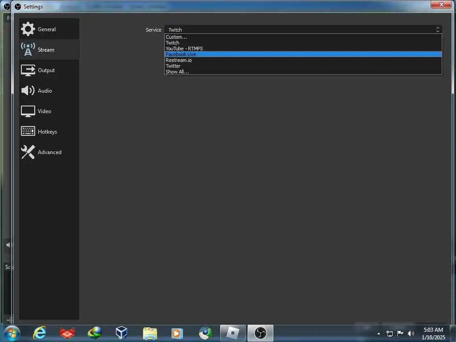
Task: Open Windows Media Player taskbar icon
Action: [177, 333]
